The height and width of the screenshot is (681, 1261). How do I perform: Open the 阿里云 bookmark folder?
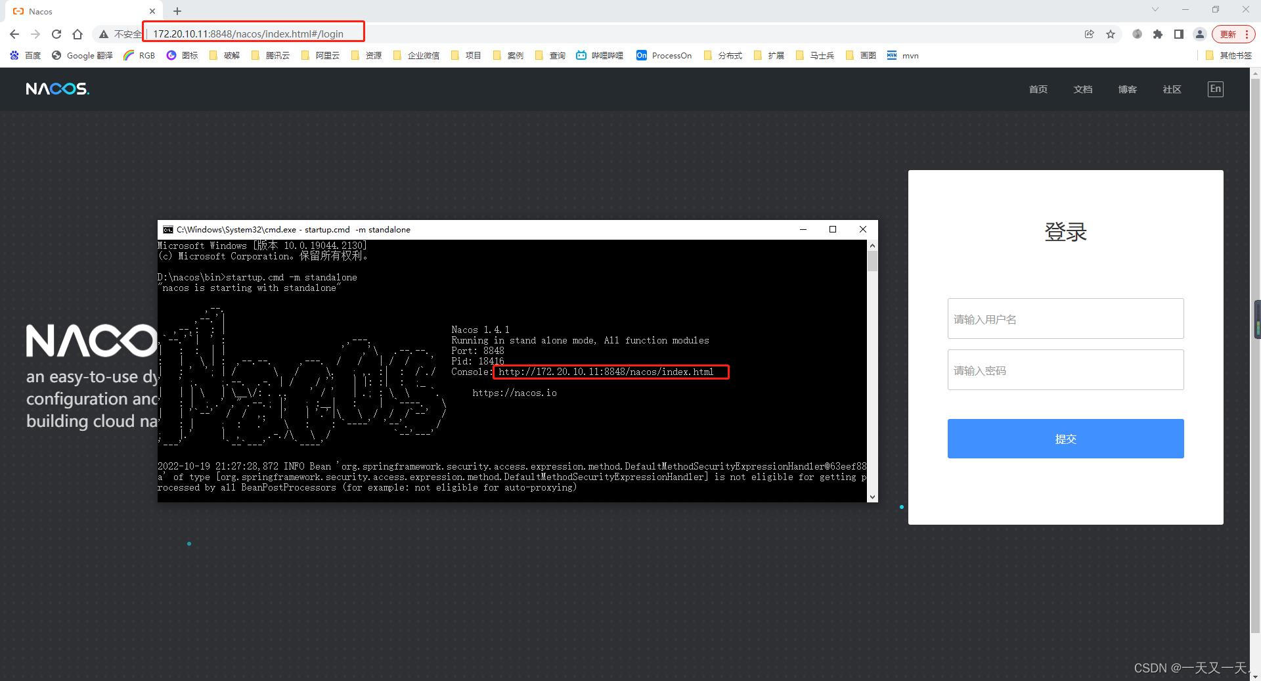pos(321,55)
